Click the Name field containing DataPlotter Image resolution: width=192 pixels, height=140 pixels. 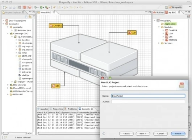coord(148,96)
